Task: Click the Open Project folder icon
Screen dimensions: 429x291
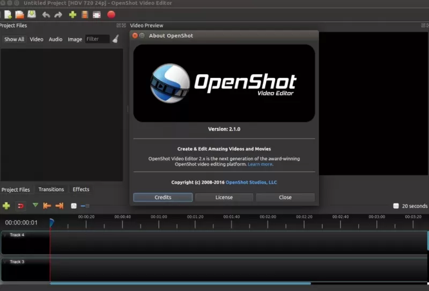Action: tap(19, 14)
